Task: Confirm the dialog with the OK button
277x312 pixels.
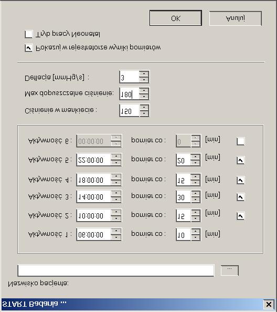Action: (176, 18)
